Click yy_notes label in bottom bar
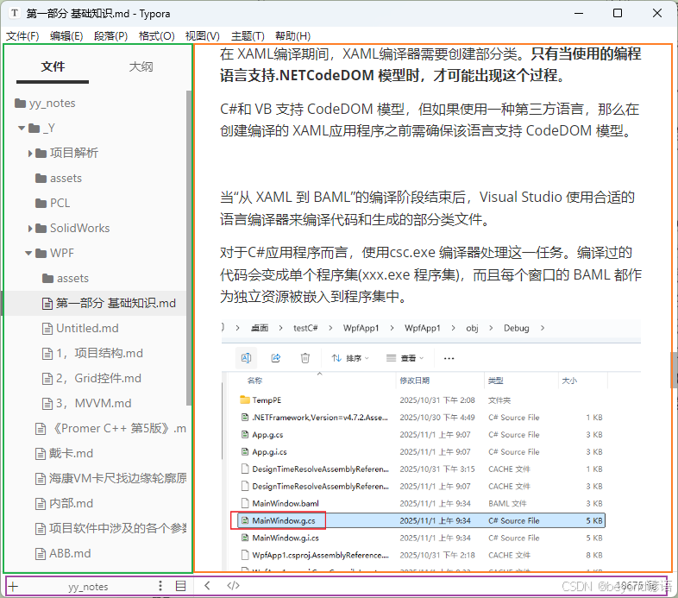The image size is (678, 598). click(x=88, y=587)
